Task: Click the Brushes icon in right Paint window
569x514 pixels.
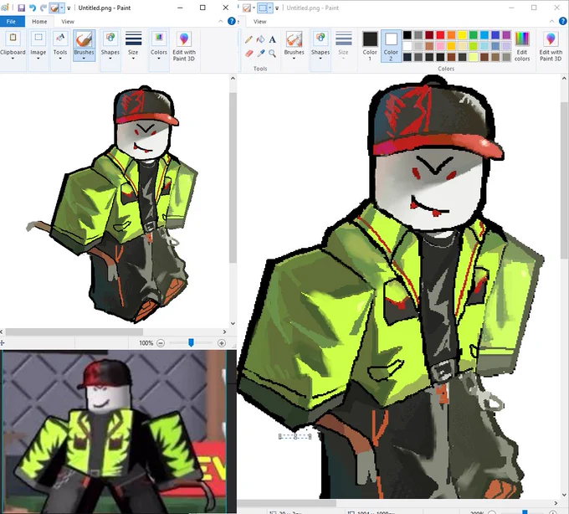Action: click(x=294, y=39)
